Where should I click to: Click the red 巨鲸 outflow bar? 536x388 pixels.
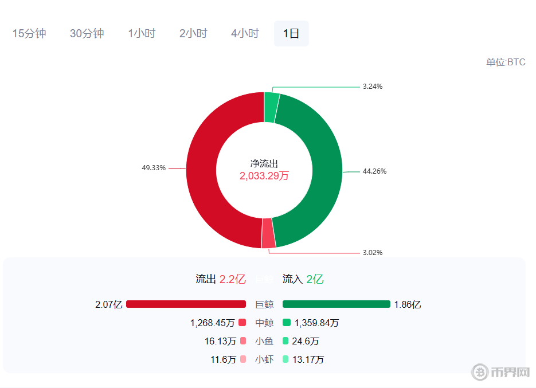pyautogui.click(x=186, y=304)
